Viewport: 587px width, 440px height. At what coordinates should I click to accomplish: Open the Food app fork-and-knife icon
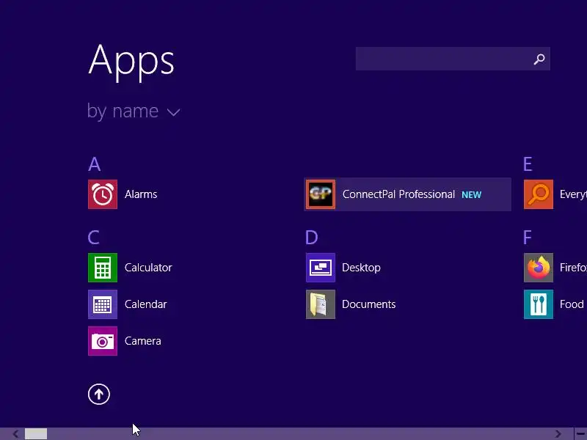539,304
